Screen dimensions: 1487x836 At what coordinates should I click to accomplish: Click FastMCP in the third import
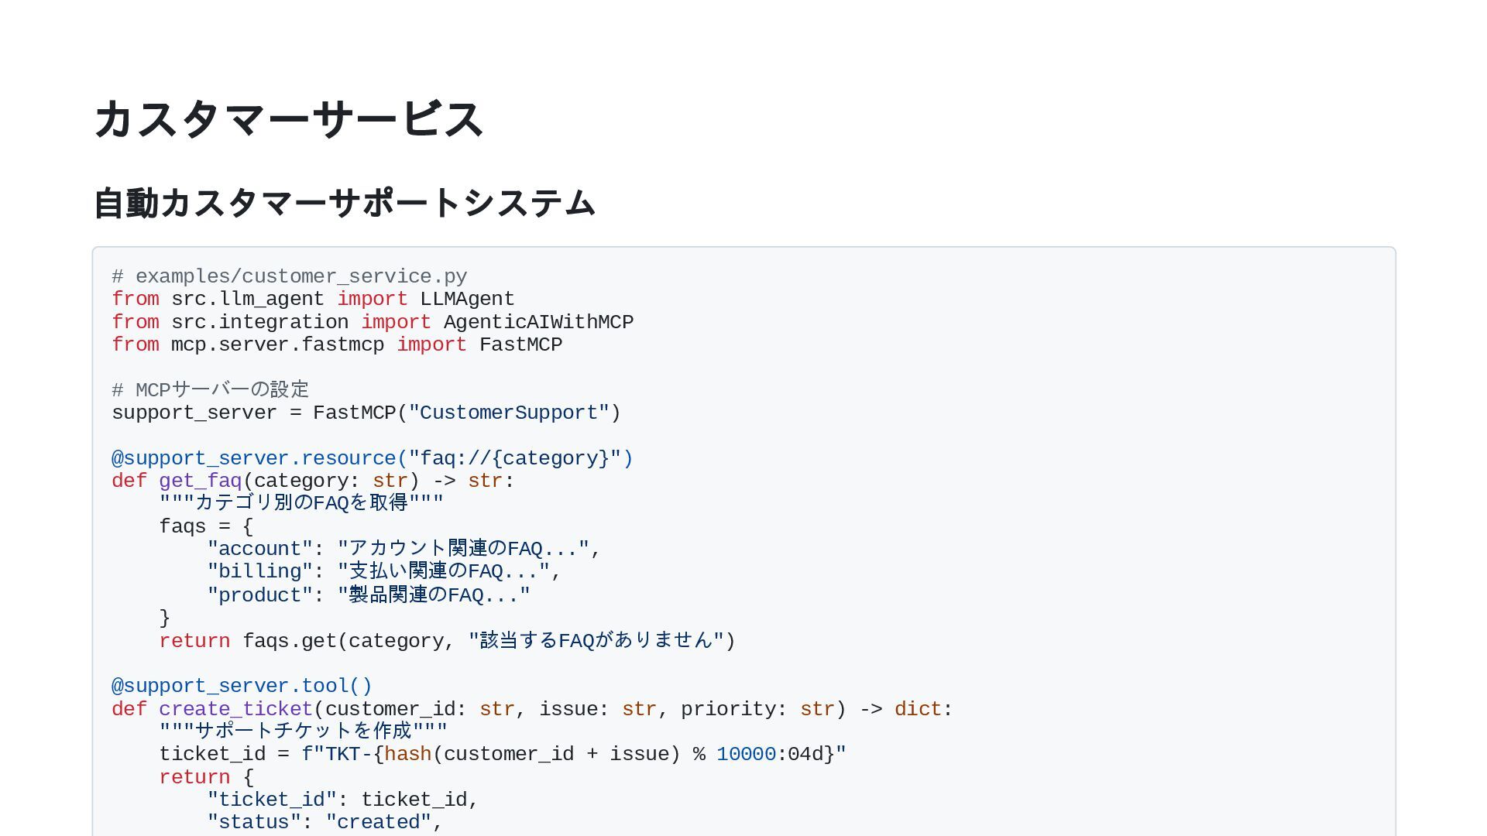[520, 344]
